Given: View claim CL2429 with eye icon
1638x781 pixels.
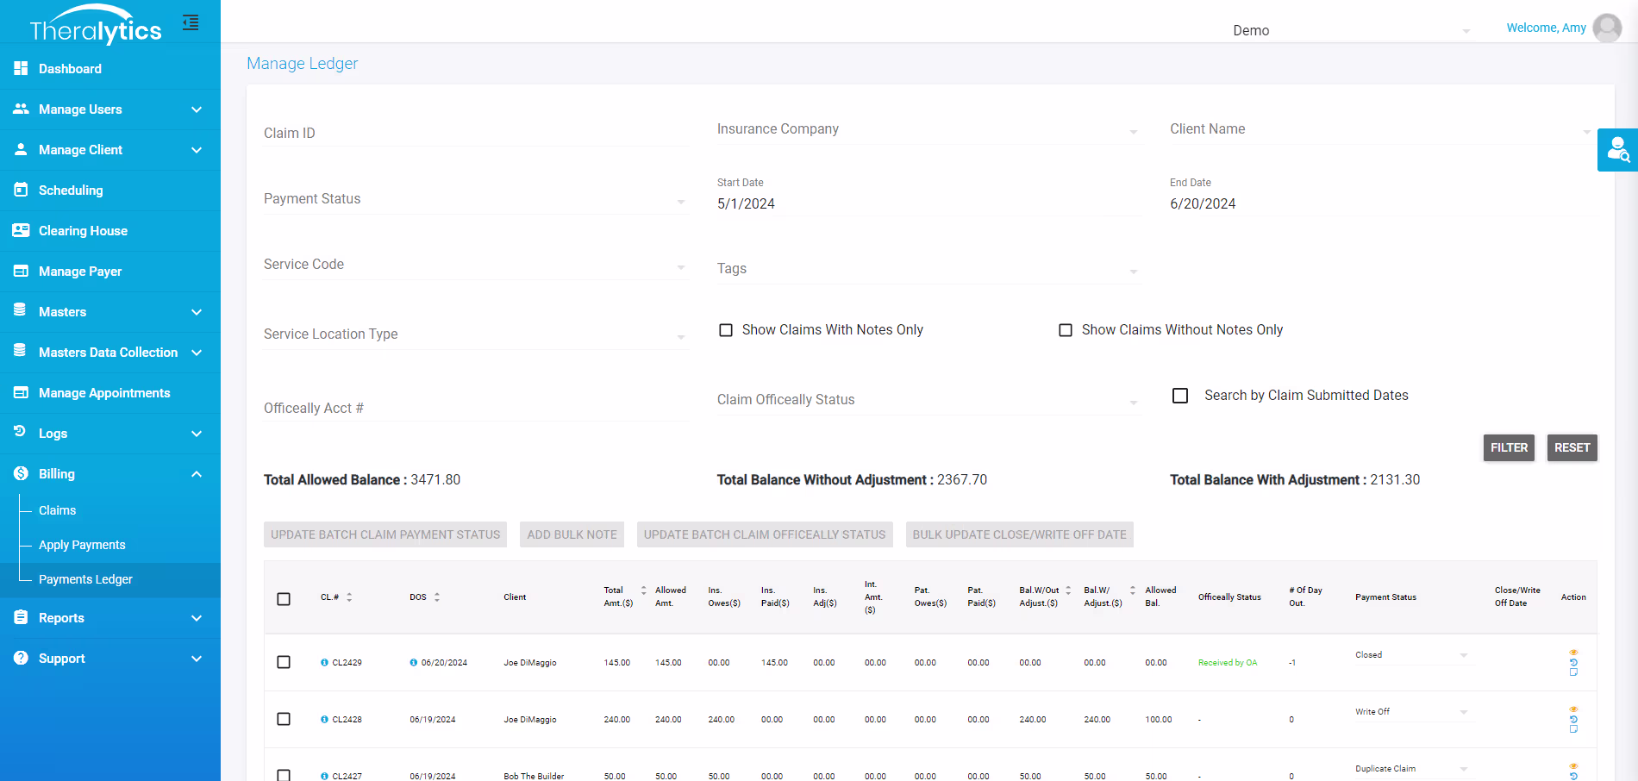Looking at the screenshot, I should [1573, 653].
